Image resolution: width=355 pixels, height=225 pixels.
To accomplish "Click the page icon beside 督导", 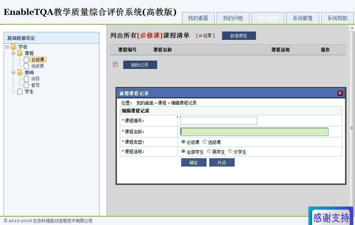I will pyautogui.click(x=26, y=85).
